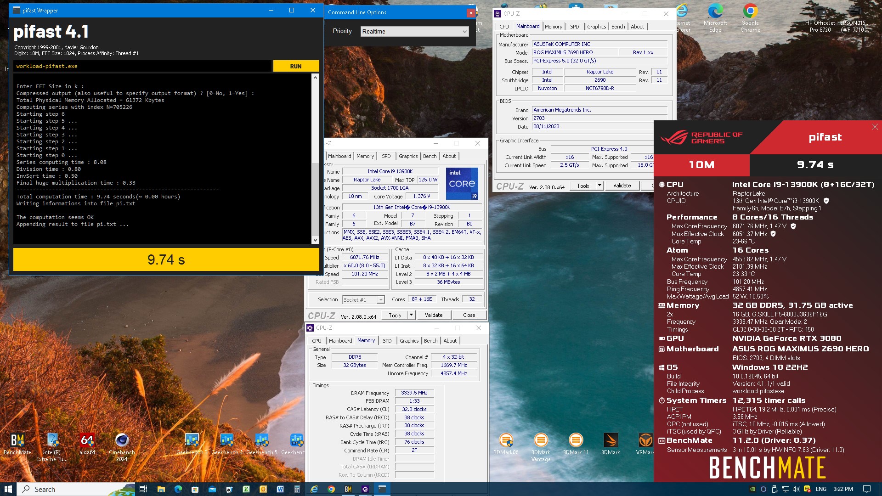
Task: Open the Windows Start menu
Action: (x=8, y=489)
